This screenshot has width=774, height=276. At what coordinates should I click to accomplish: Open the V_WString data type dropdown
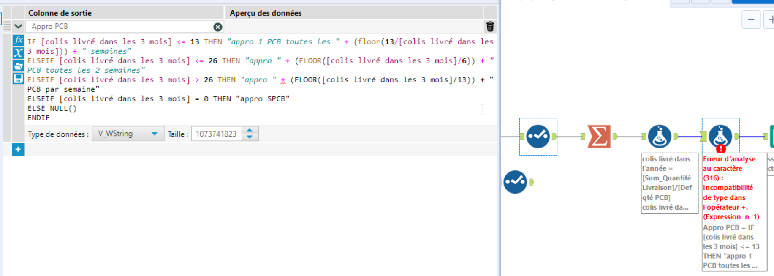[128, 134]
